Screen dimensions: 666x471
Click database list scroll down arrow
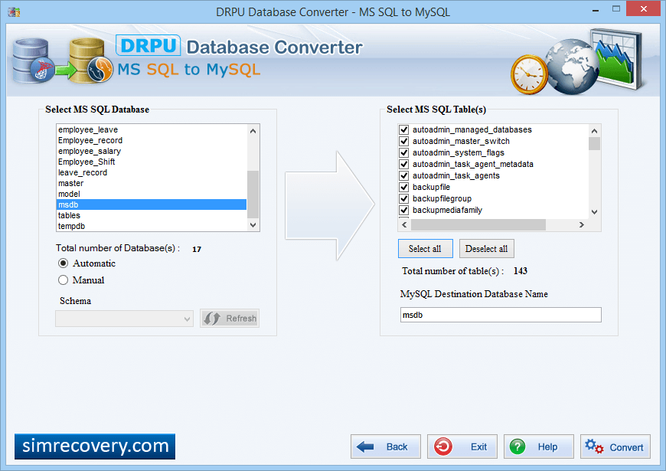pos(253,225)
